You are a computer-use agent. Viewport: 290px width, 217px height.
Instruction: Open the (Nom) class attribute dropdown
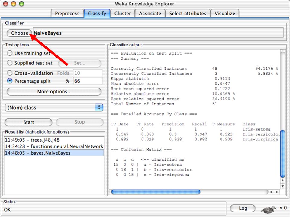coord(54,108)
